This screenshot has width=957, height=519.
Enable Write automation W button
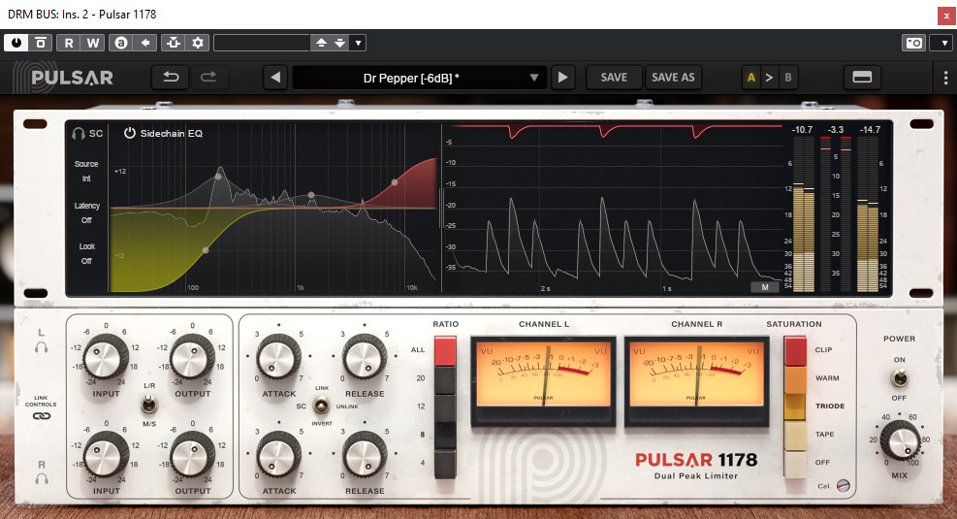click(x=92, y=43)
